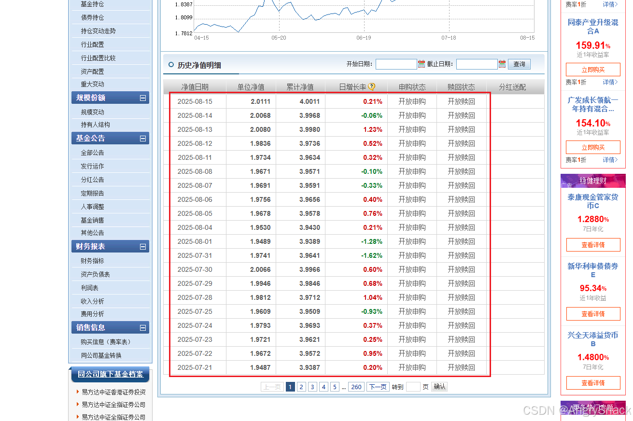
Task: Collapse the 规模份额 section
Action: pyautogui.click(x=143, y=98)
